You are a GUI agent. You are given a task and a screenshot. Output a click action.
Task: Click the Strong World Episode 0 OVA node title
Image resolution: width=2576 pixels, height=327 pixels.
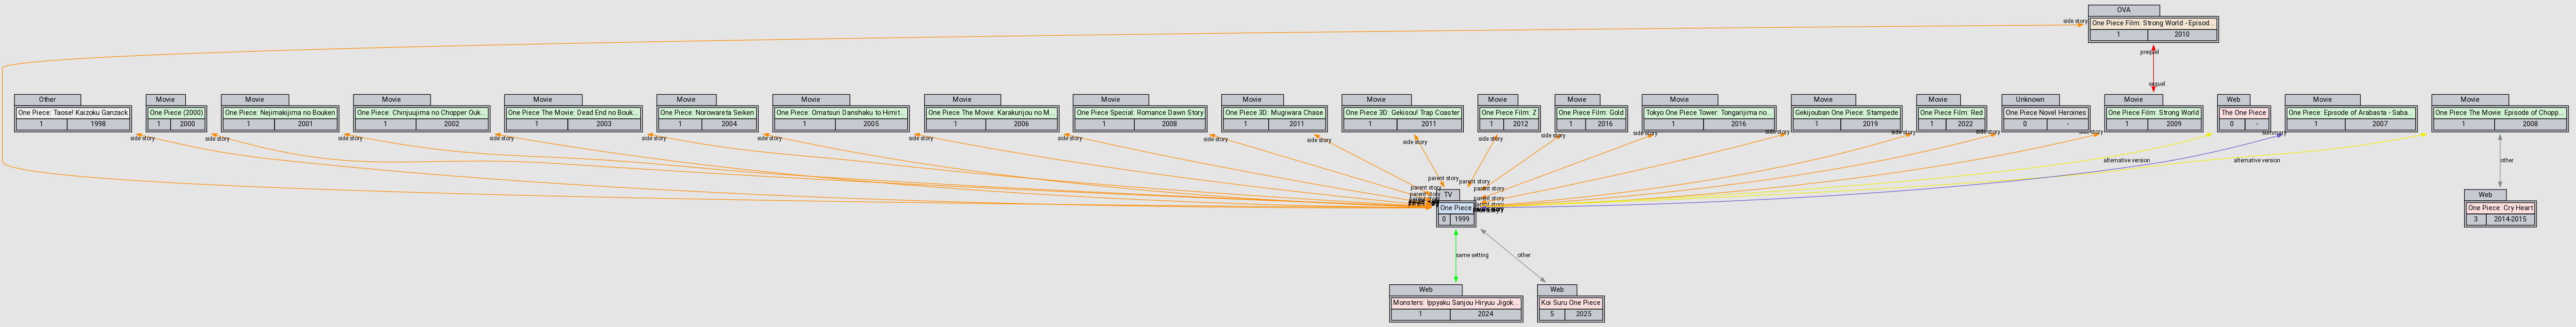2152,22
